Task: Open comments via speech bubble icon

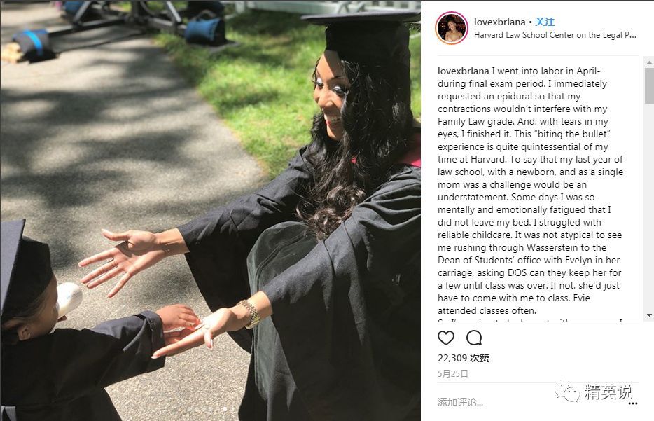Action: coord(474,338)
